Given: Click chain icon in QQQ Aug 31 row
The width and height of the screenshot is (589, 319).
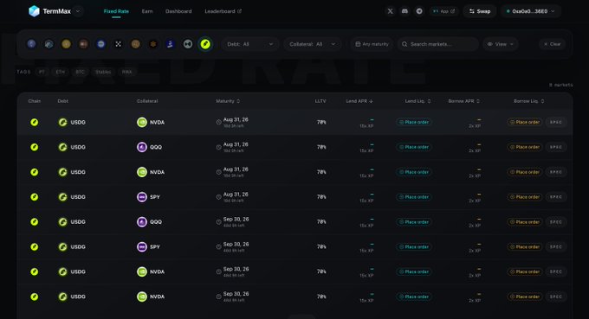Looking at the screenshot, I should coord(34,147).
